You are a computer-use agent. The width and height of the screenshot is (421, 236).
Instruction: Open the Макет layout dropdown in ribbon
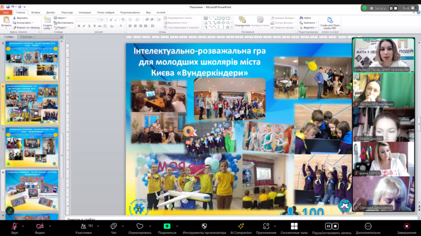pyautogui.click(x=61, y=18)
